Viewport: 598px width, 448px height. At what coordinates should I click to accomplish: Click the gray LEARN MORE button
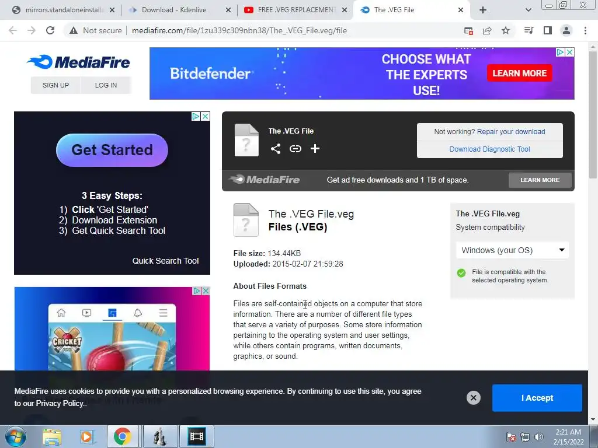pos(540,180)
